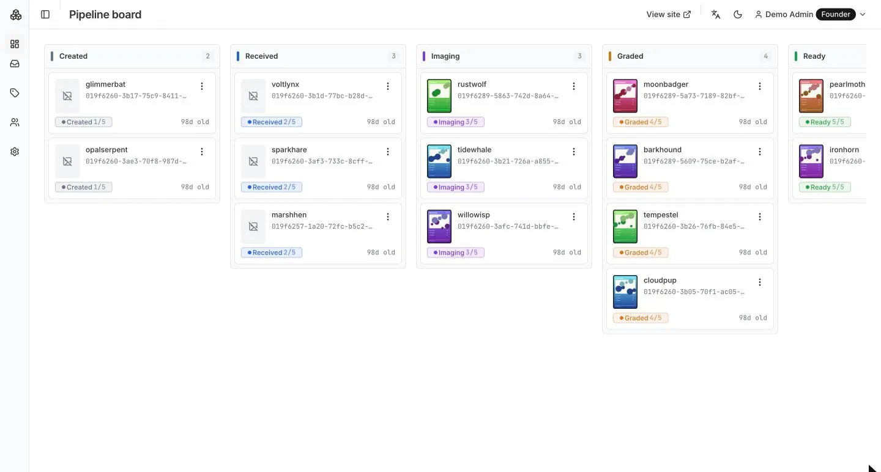The height and width of the screenshot is (472, 881).
Task: Click the Received 2/5 badge on marshhen
Action: click(272, 253)
